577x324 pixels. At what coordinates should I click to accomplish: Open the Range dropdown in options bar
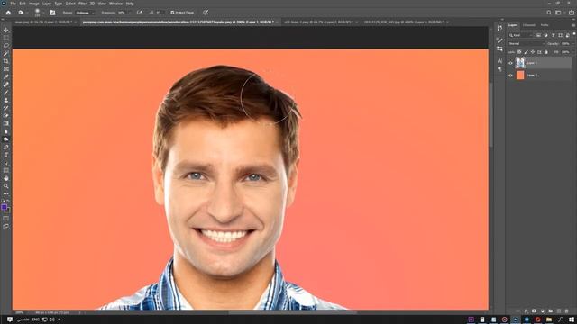pyautogui.click(x=85, y=13)
